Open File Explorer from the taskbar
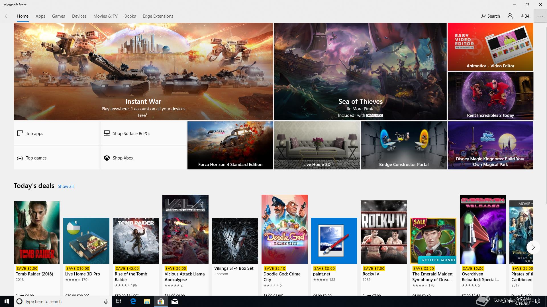The width and height of the screenshot is (547, 307). tap(147, 301)
